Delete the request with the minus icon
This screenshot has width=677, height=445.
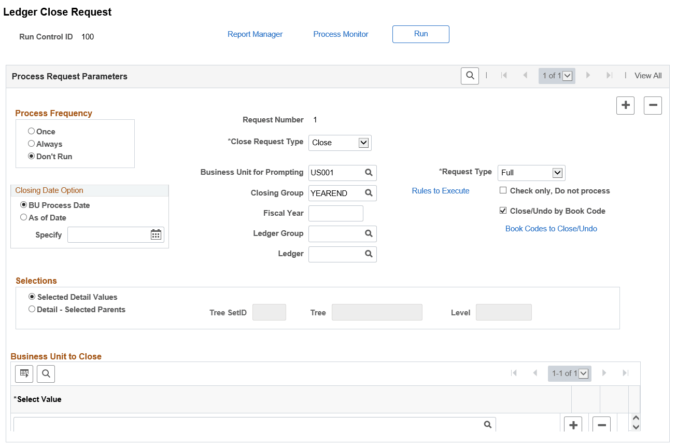pyautogui.click(x=653, y=105)
